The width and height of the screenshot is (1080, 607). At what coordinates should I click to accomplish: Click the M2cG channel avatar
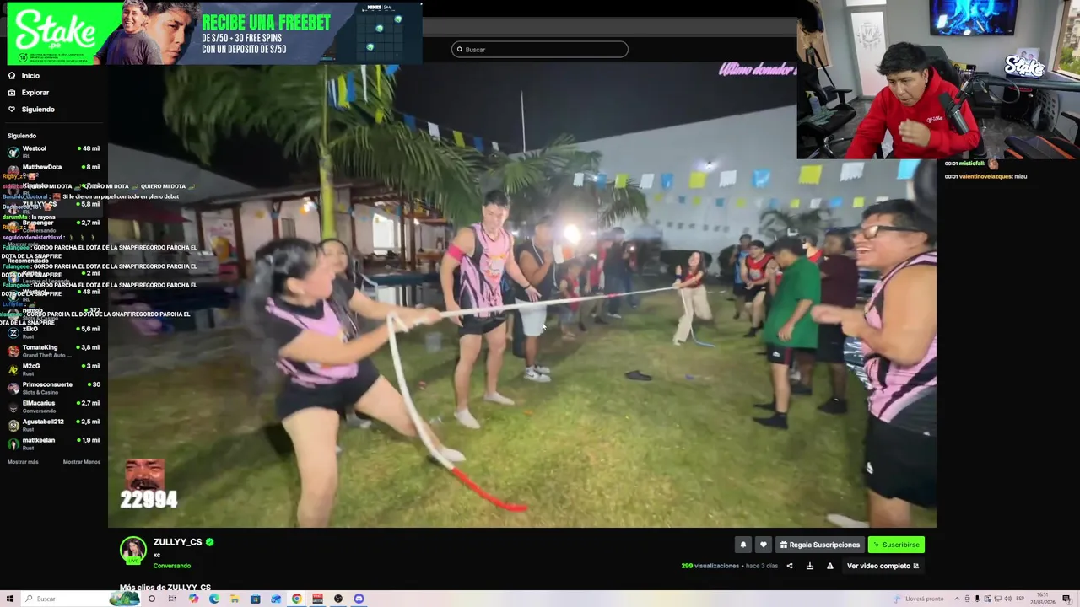click(13, 369)
